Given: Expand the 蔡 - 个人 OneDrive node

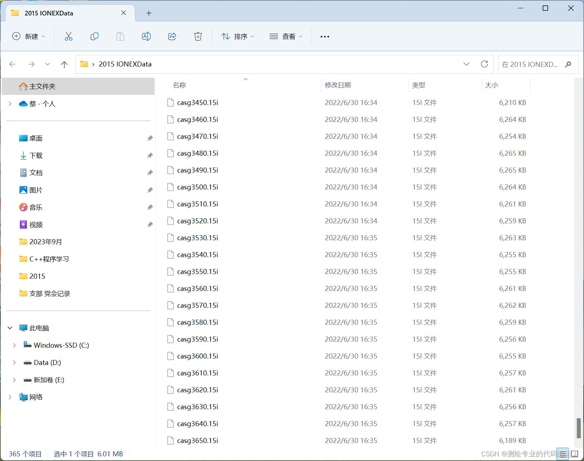Looking at the screenshot, I should coord(10,104).
